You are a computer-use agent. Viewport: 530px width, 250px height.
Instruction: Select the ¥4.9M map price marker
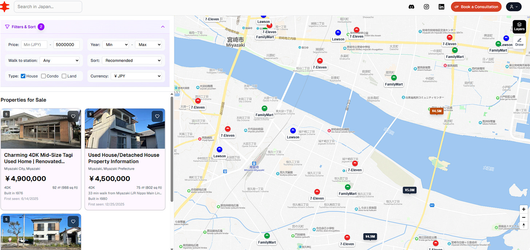370,237
